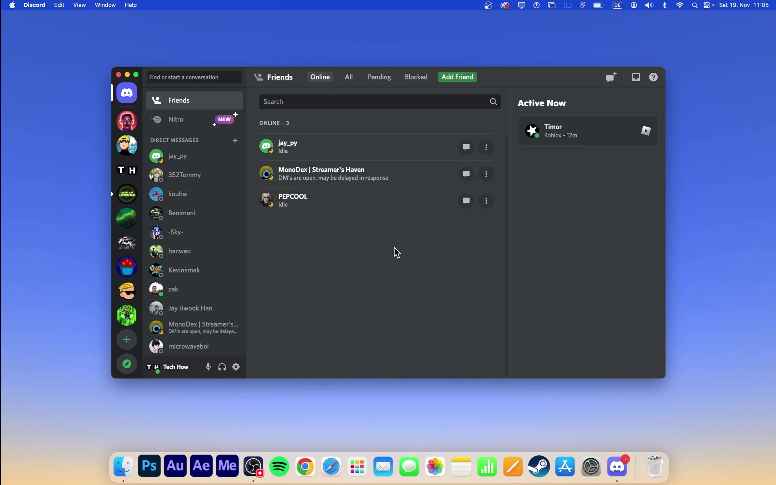Open the green stock chart server icon

coord(127,218)
